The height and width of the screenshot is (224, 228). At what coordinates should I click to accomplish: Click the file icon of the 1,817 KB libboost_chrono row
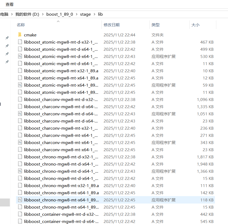[20, 157]
